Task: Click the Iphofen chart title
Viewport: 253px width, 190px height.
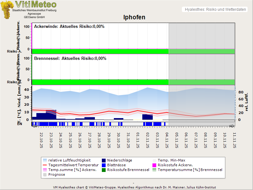Action: (x=134, y=17)
